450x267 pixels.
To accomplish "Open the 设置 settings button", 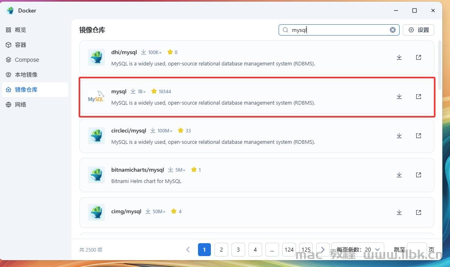I will pos(419,30).
